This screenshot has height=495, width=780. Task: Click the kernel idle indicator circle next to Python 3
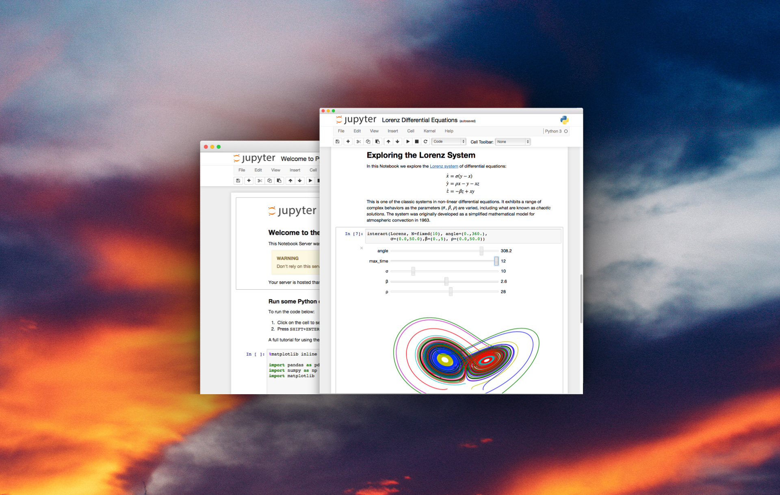click(x=566, y=131)
